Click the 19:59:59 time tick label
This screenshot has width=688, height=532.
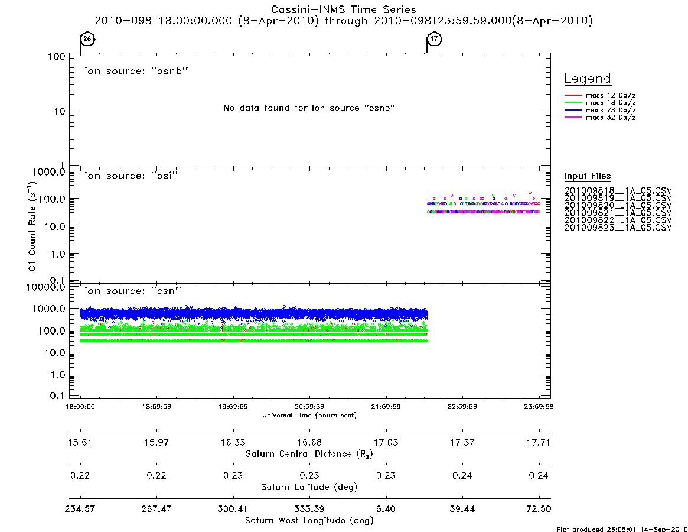coord(233,407)
